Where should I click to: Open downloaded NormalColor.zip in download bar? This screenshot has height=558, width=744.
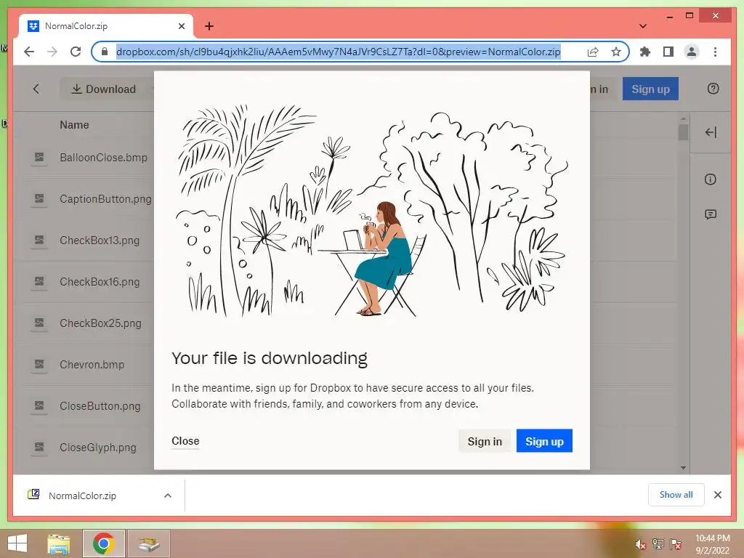point(82,496)
